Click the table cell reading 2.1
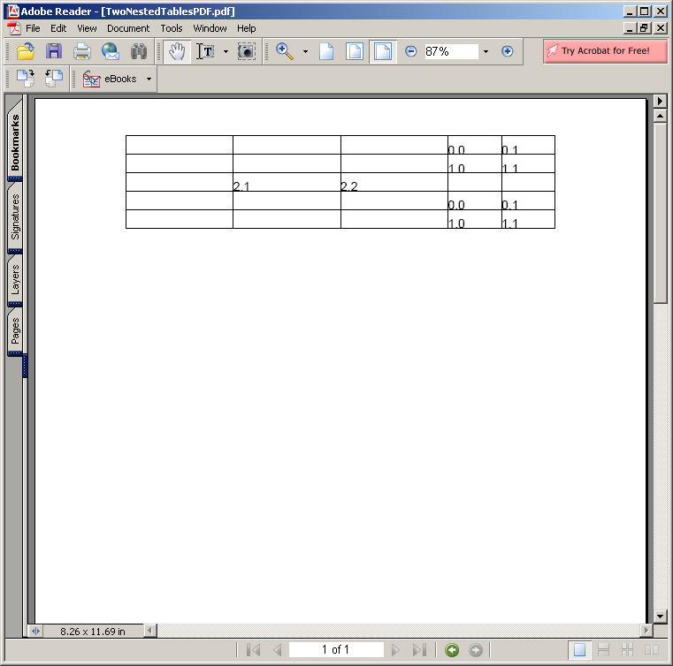673x666 pixels. pyautogui.click(x=287, y=182)
